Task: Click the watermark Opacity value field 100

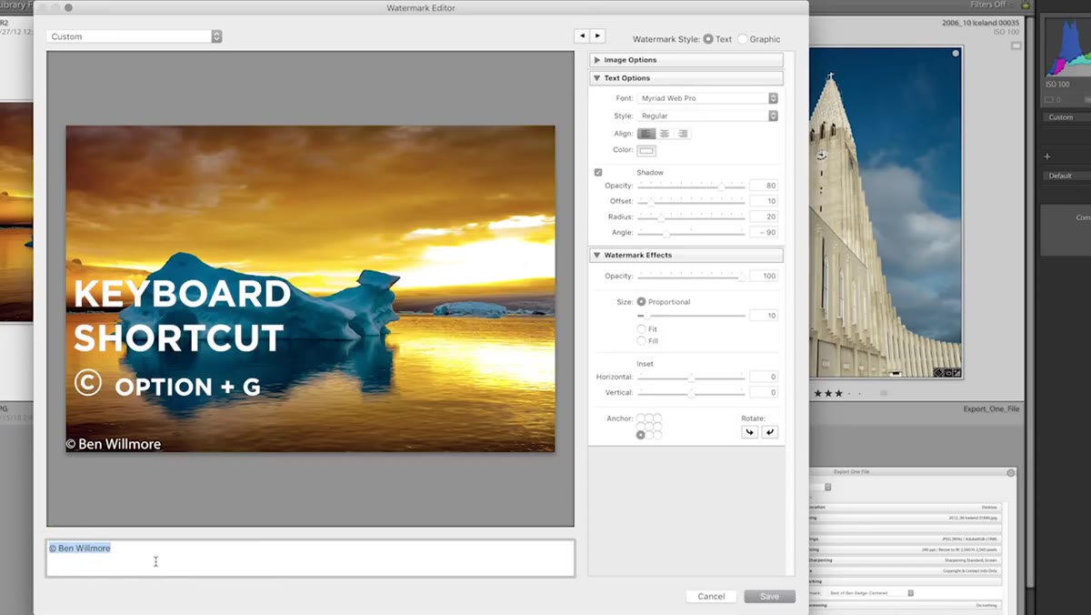Action: (x=764, y=276)
